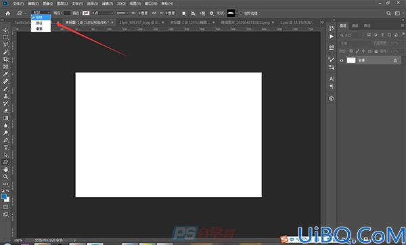Open the Edit Toolbar three-dots button

pyautogui.click(x=5, y=184)
